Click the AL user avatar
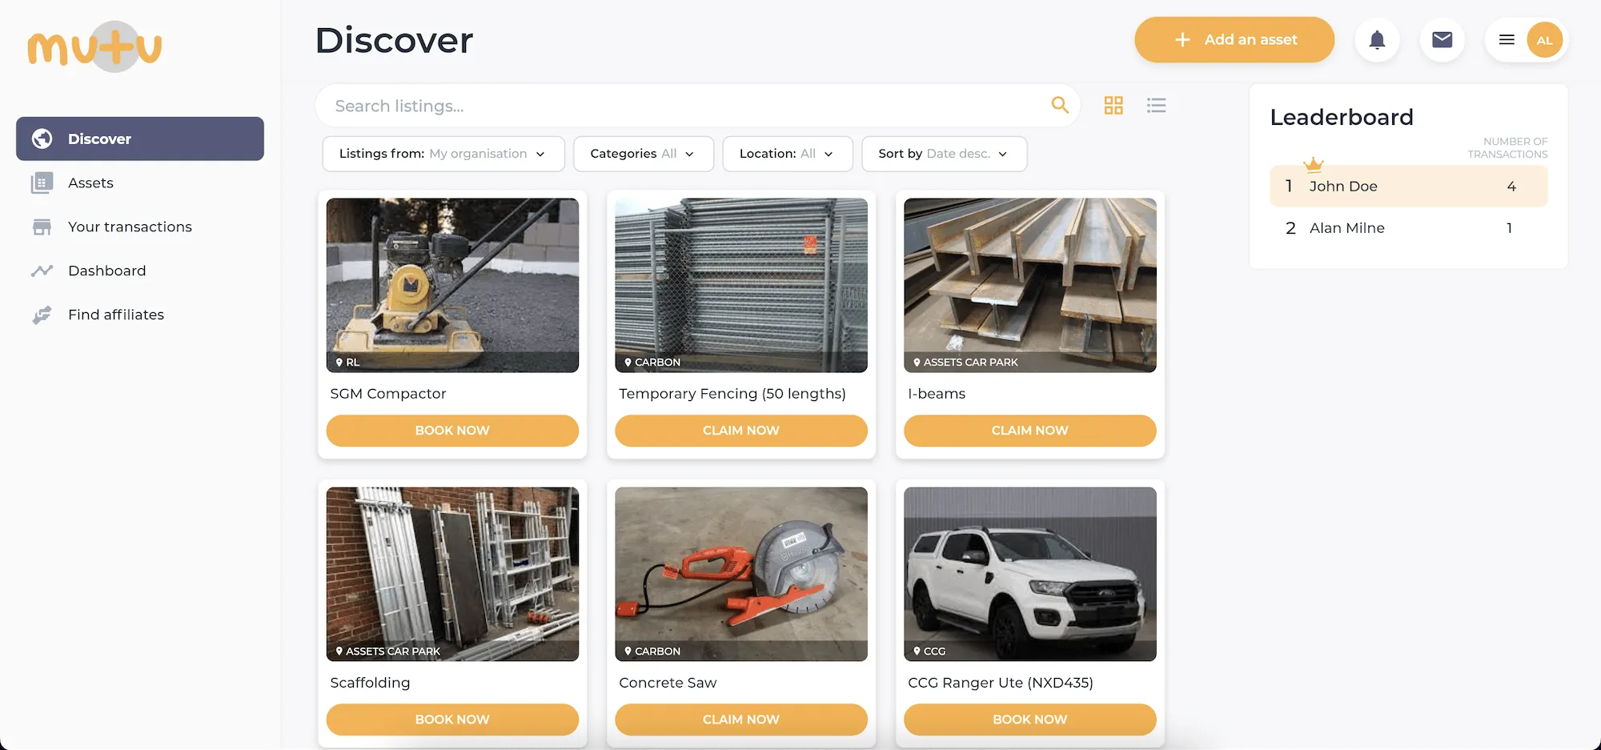 click(x=1544, y=40)
